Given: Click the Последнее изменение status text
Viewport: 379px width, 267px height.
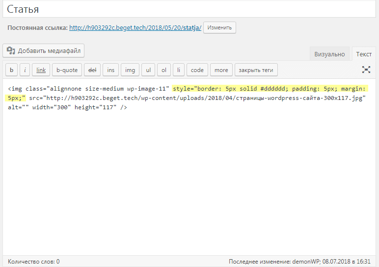Looking at the screenshot, I should pyautogui.click(x=299, y=262).
